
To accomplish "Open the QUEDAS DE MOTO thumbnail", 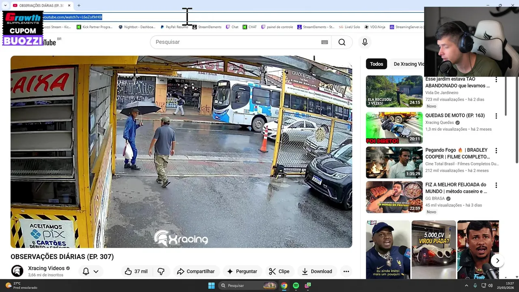I will (x=394, y=128).
